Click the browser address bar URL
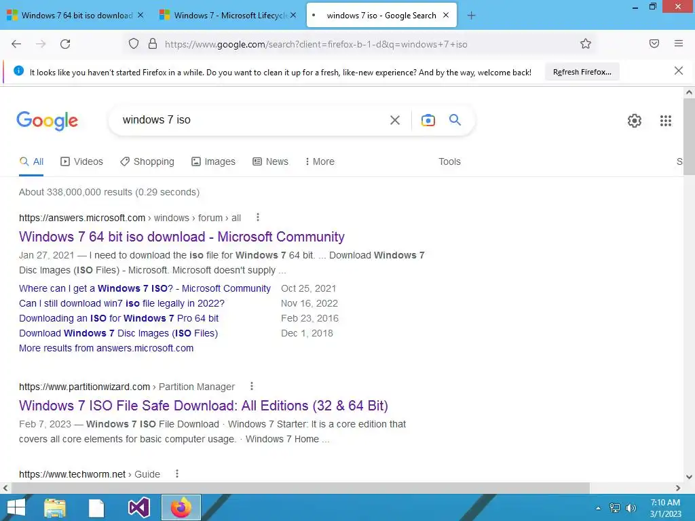This screenshot has width=695, height=521. pyautogui.click(x=316, y=44)
